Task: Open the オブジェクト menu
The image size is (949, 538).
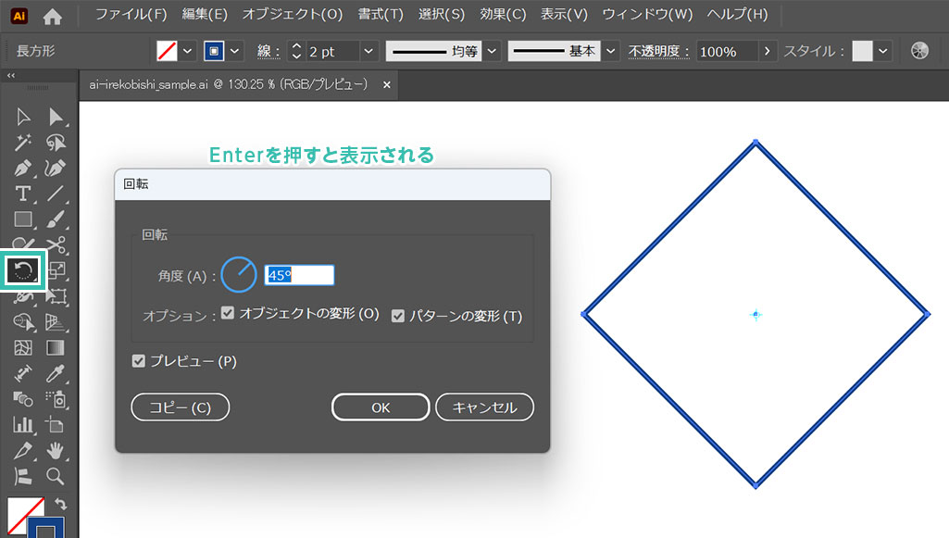Action: pyautogui.click(x=292, y=15)
